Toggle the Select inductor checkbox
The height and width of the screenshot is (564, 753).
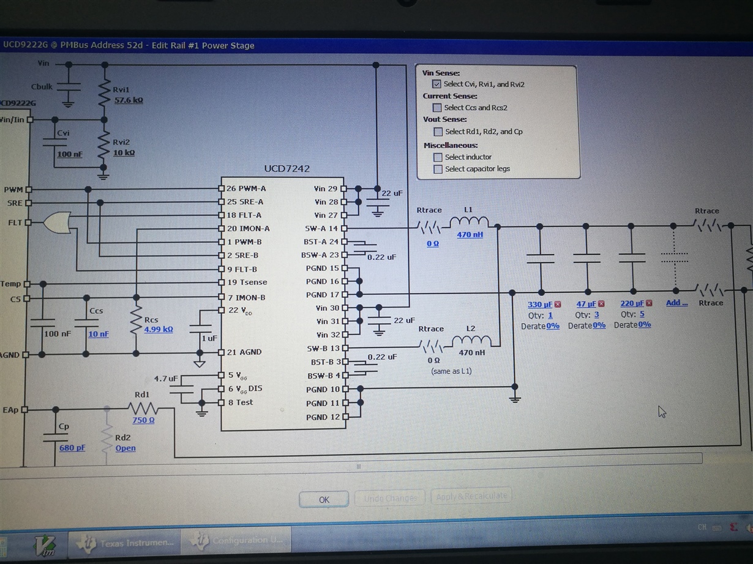(438, 157)
